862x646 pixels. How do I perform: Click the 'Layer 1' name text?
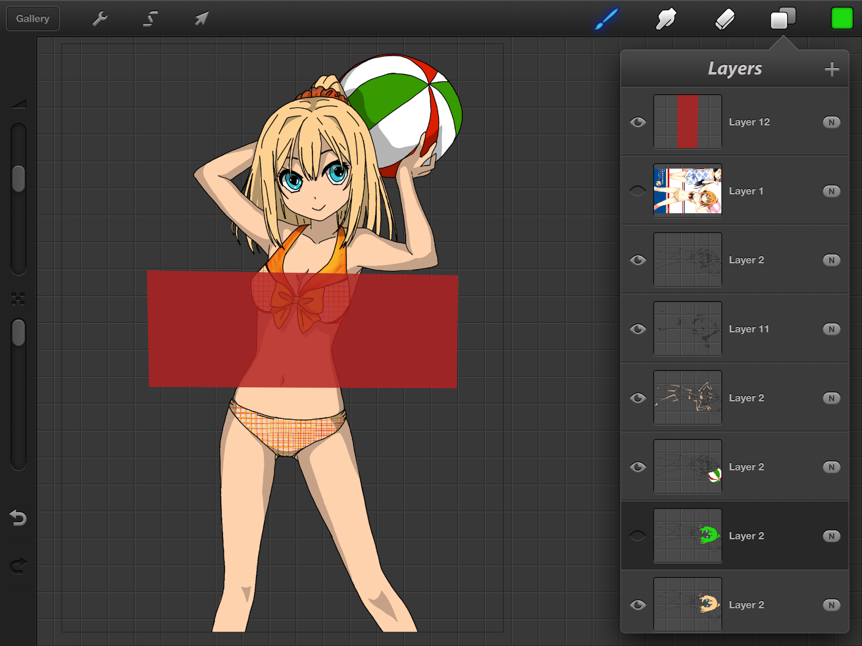click(x=746, y=191)
